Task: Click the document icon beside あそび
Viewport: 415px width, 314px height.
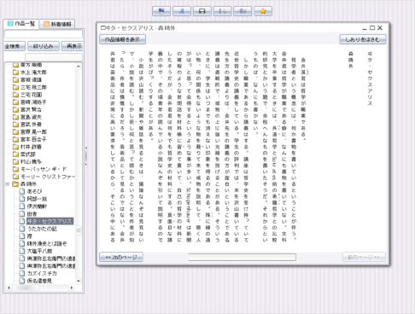Action: coord(22,191)
